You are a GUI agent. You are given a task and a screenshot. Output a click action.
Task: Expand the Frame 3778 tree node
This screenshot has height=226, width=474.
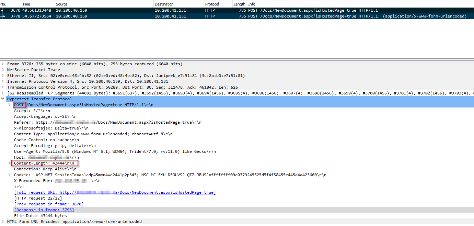click(x=3, y=64)
